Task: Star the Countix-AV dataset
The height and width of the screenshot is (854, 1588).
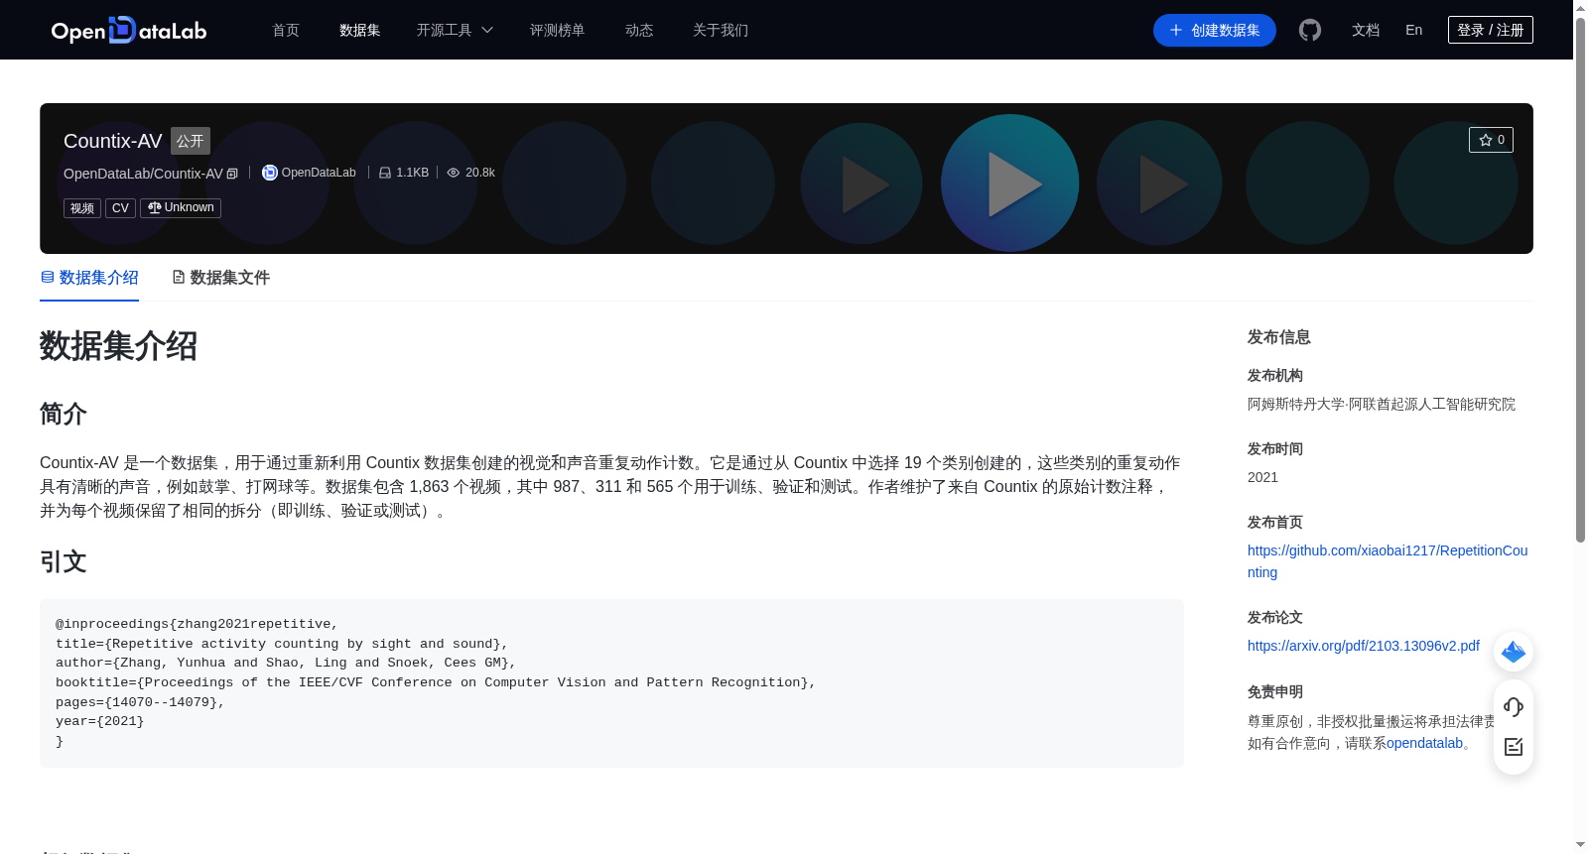Action: pos(1491,140)
